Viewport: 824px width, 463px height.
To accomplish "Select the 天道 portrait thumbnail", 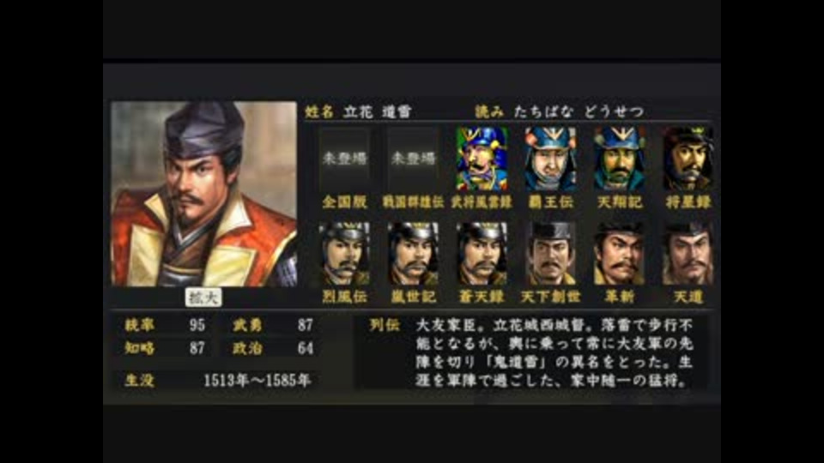I will click(x=688, y=254).
